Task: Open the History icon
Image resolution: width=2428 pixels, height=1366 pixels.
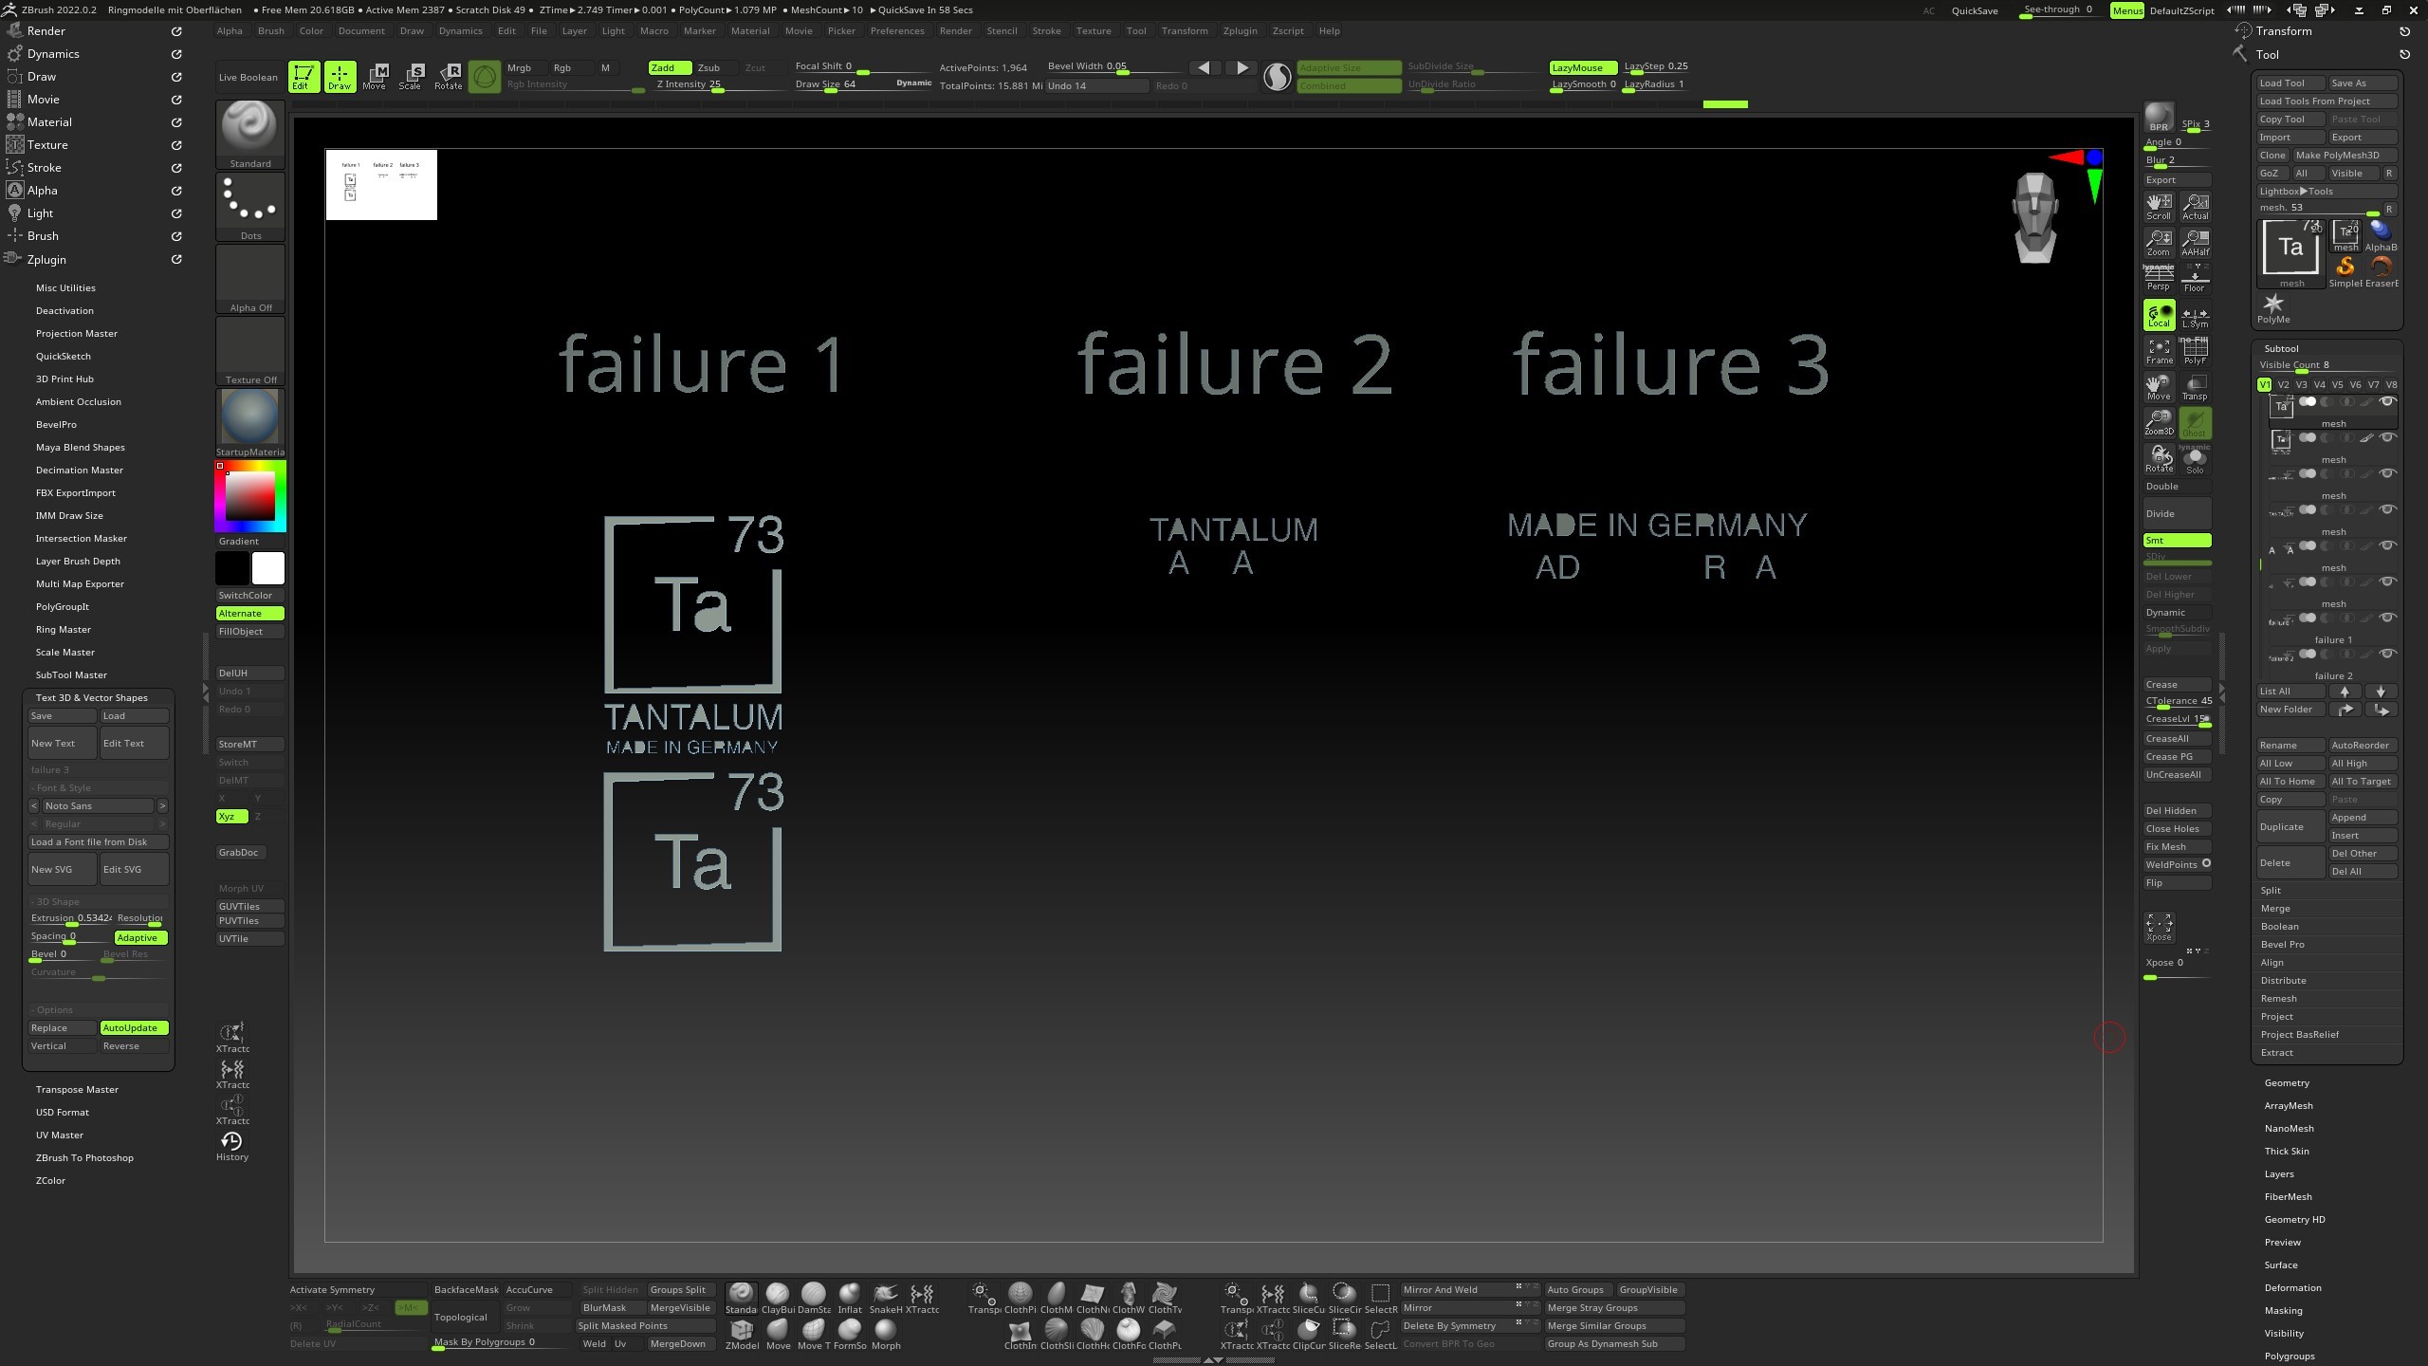Action: click(231, 1145)
